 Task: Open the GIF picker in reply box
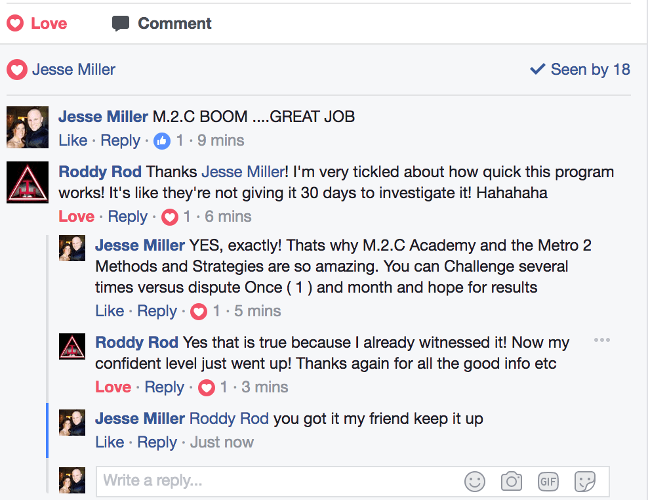tap(548, 482)
